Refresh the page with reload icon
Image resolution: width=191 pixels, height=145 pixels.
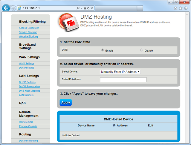point(89,8)
